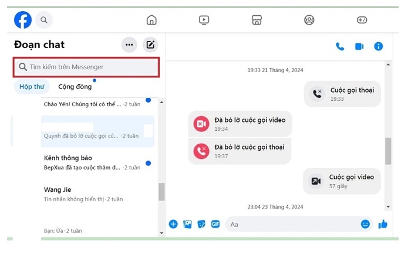Image resolution: width=408 pixels, height=258 pixels.
Task: Open the Groups icon in top bar
Action: pos(309,20)
